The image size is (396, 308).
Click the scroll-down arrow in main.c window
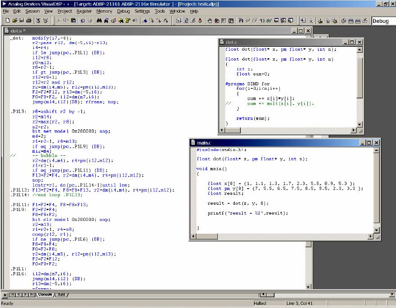click(x=377, y=230)
